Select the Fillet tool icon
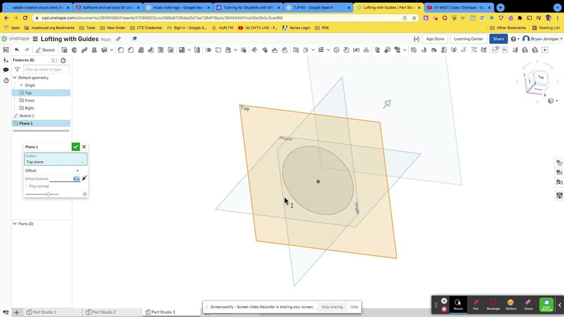The width and height of the screenshot is (564, 317). point(121,50)
